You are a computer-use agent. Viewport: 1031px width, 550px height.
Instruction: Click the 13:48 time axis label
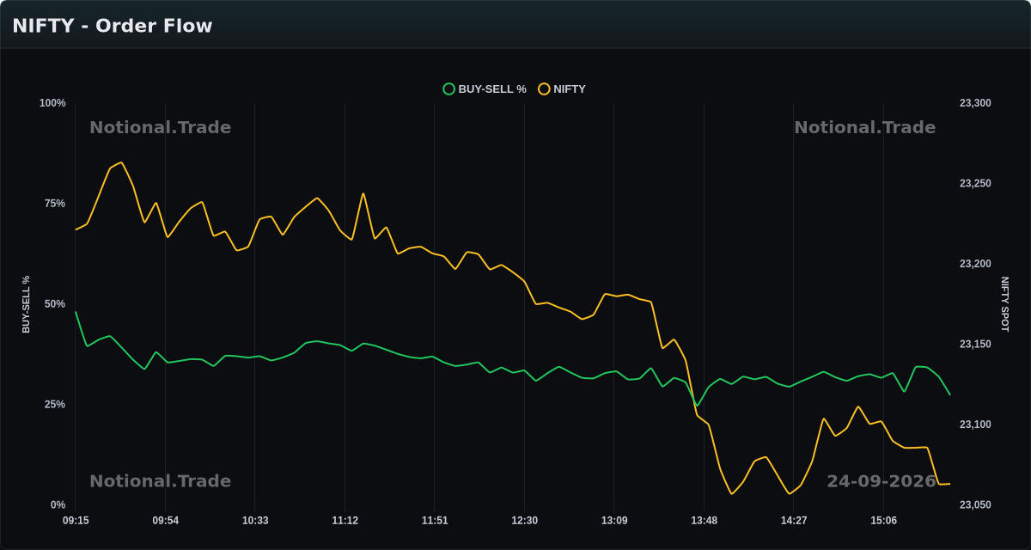704,521
